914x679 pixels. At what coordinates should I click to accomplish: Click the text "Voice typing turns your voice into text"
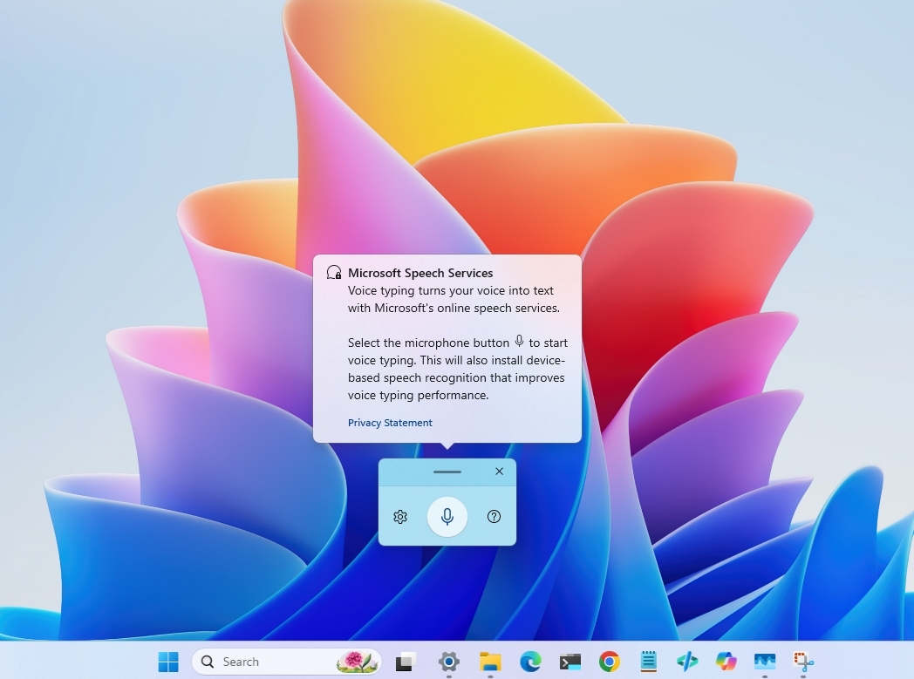tap(451, 290)
